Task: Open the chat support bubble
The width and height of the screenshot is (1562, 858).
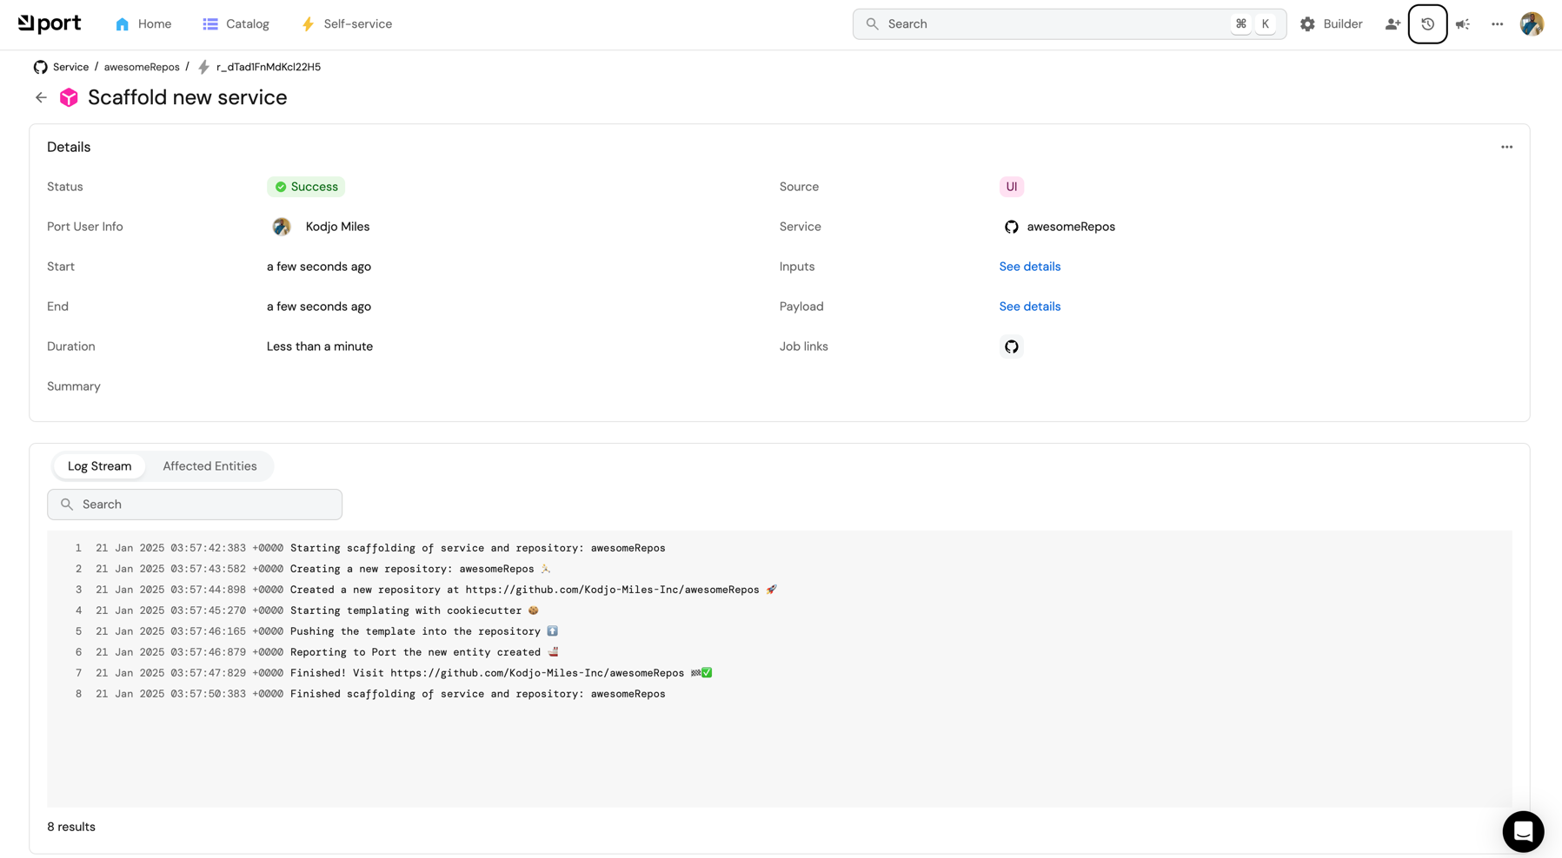Action: 1522,831
